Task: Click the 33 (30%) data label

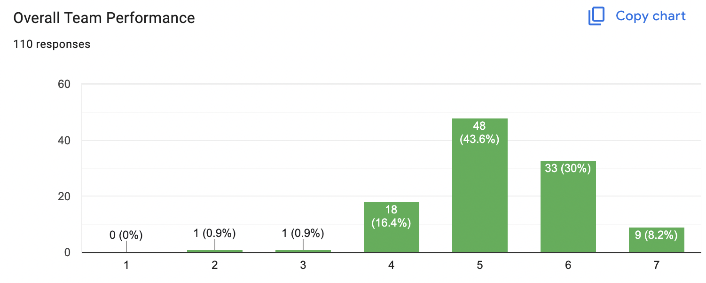Action: (x=568, y=168)
